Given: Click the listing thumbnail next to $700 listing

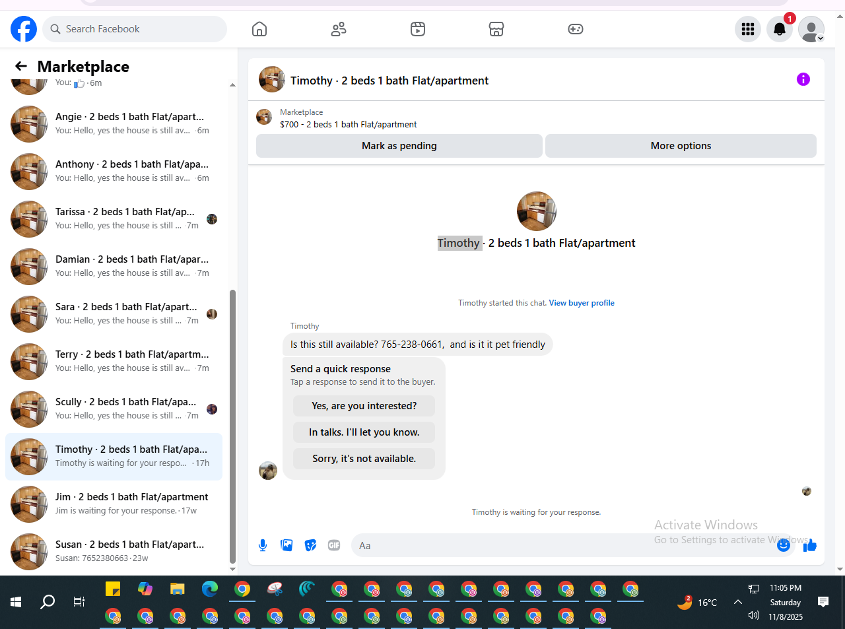Looking at the screenshot, I should click(264, 117).
